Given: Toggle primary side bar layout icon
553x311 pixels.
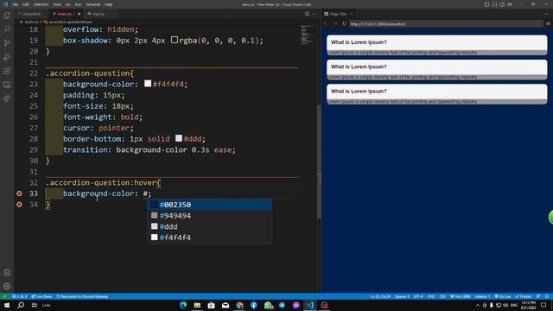Looking at the screenshot, I should [486, 4].
